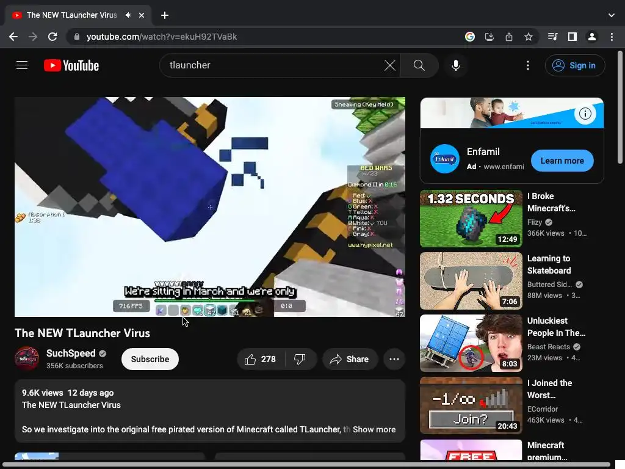This screenshot has height=469, width=625.
Task: Click the Enfamil logo icon
Action: coord(445,159)
